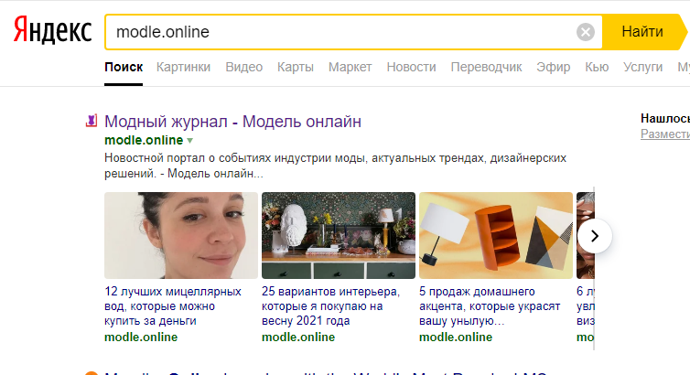Expand the dropdown arrow next to modle.online
This screenshot has height=375, width=690.
(x=190, y=141)
